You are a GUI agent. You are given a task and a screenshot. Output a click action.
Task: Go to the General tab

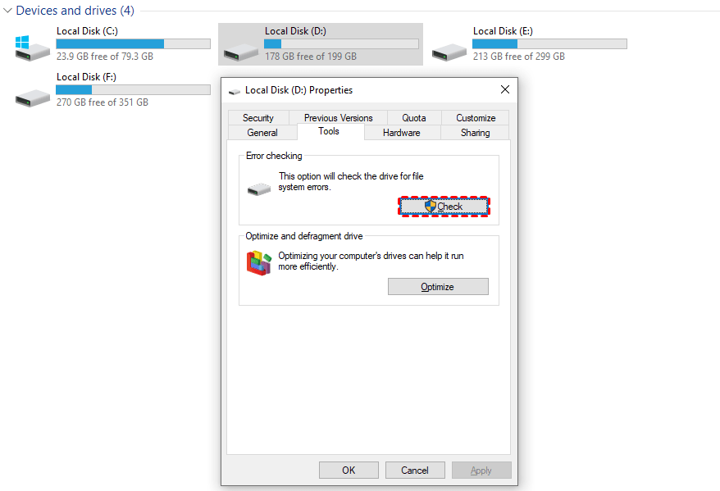click(x=262, y=133)
